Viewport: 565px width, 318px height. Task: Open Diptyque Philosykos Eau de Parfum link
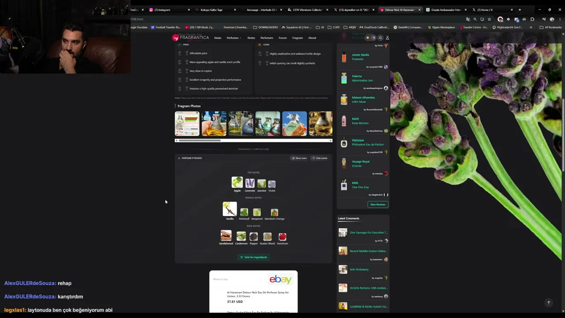coord(368,142)
